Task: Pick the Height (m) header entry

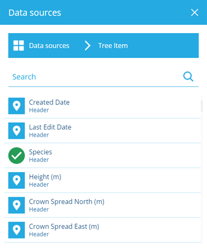Action: 102,181
